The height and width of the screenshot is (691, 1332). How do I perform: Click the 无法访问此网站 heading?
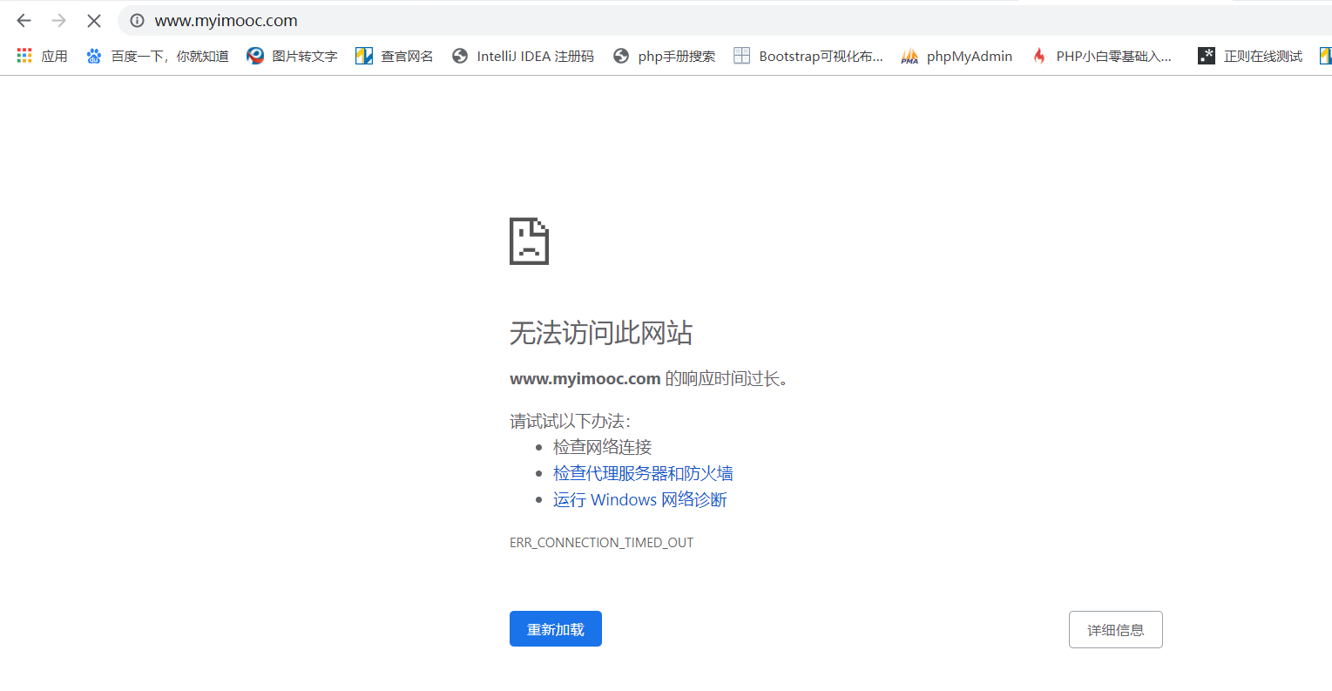point(601,333)
